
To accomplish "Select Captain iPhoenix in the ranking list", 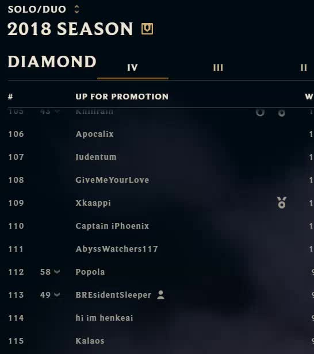I will (x=112, y=226).
